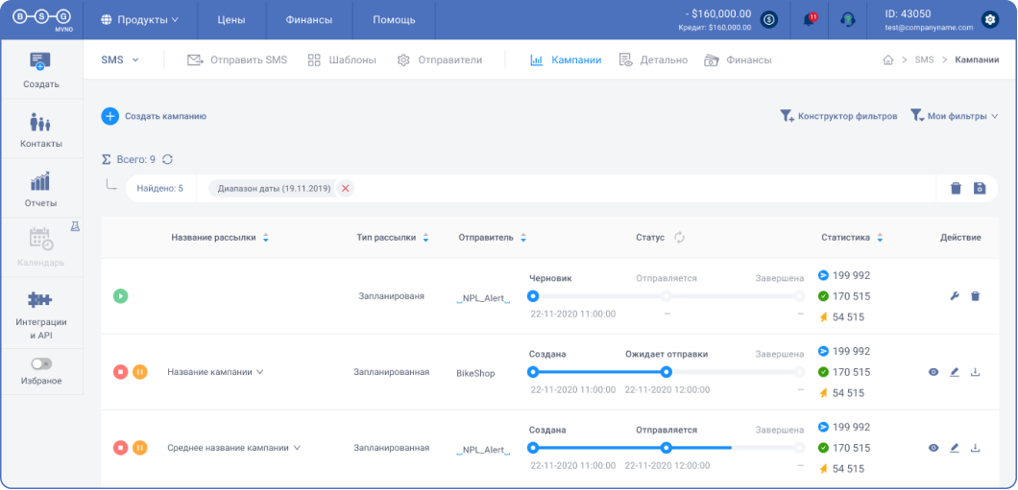View Среднее название кампании with eye icon
This screenshot has width=1018, height=490.
pos(933,448)
